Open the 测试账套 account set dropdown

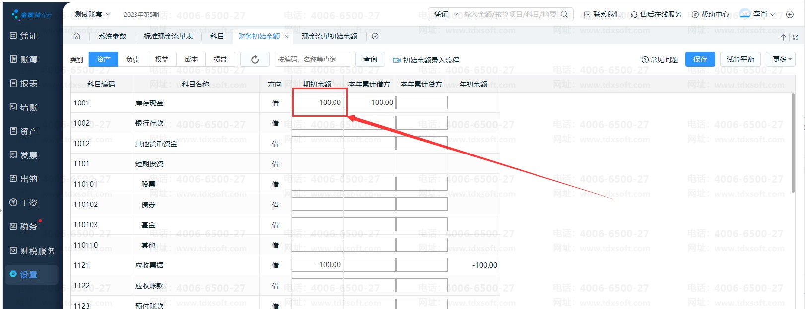(x=92, y=14)
